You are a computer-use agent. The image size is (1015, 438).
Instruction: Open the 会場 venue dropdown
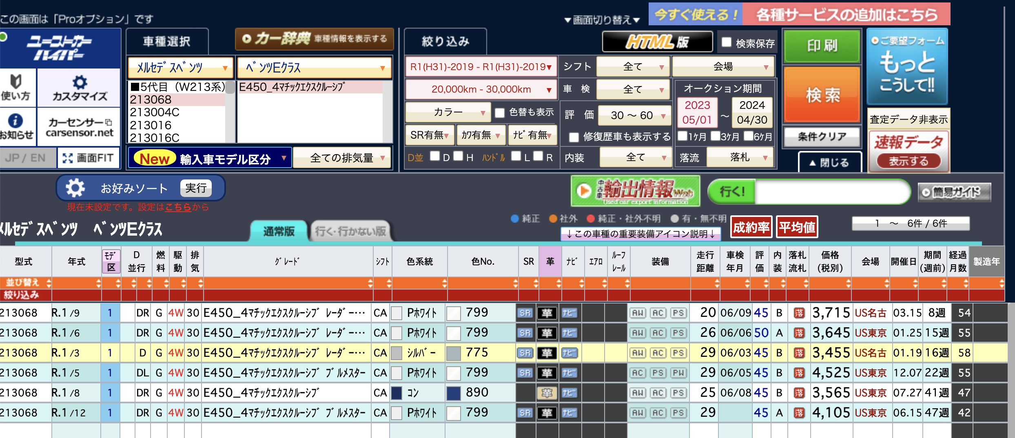723,66
